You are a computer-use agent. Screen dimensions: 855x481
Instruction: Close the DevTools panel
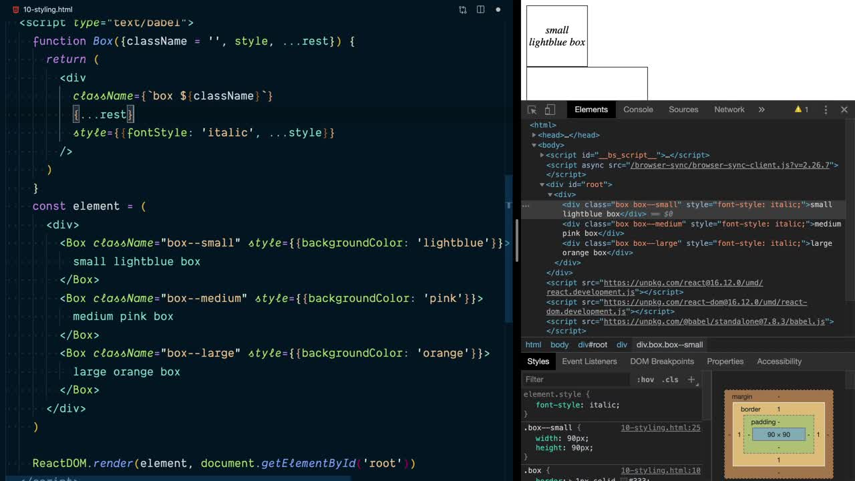point(844,110)
